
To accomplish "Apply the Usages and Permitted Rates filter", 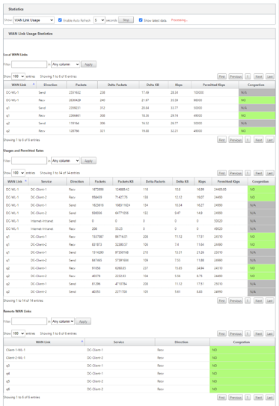I will (89, 160).
